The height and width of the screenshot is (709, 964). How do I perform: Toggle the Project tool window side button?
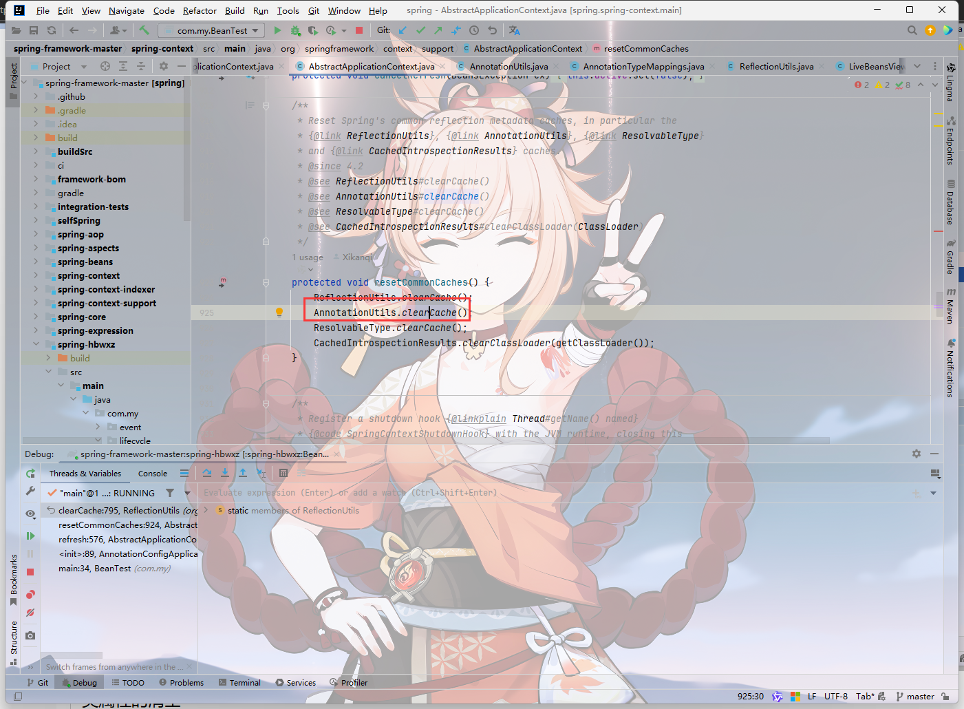coord(13,81)
